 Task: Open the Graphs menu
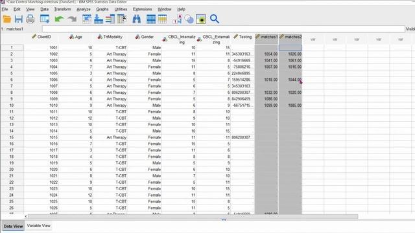pyautogui.click(x=102, y=9)
